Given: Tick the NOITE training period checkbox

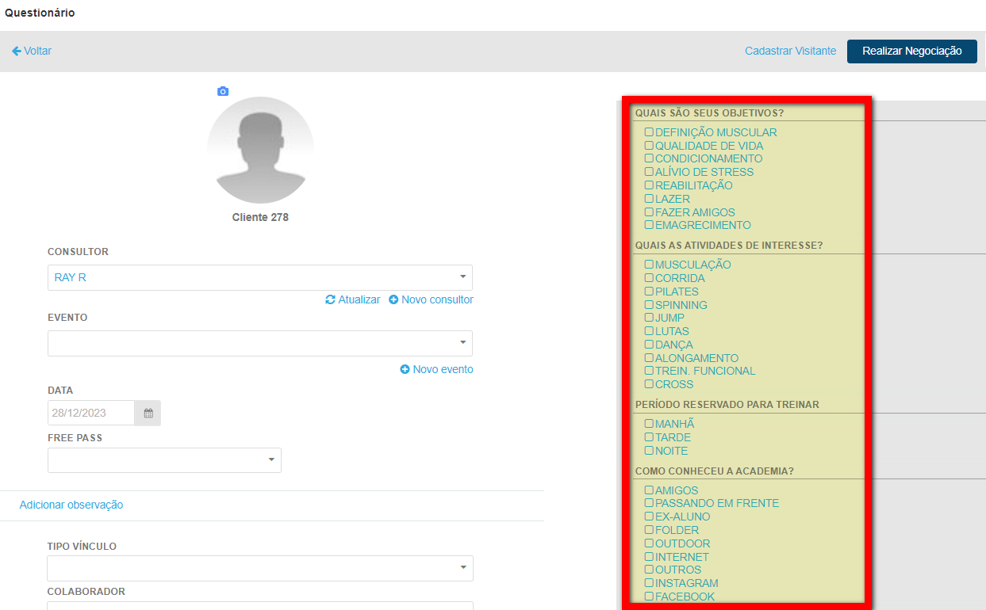Looking at the screenshot, I should click(x=649, y=451).
